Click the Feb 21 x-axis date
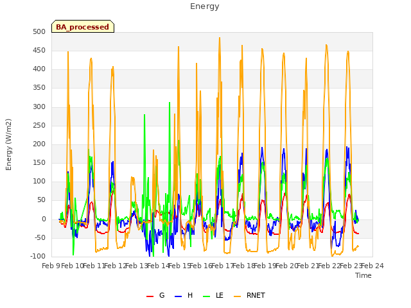 click(308, 266)
